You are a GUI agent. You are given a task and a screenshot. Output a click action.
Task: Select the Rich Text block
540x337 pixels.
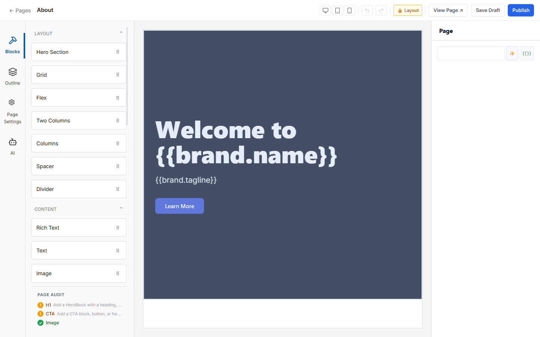[79, 228]
